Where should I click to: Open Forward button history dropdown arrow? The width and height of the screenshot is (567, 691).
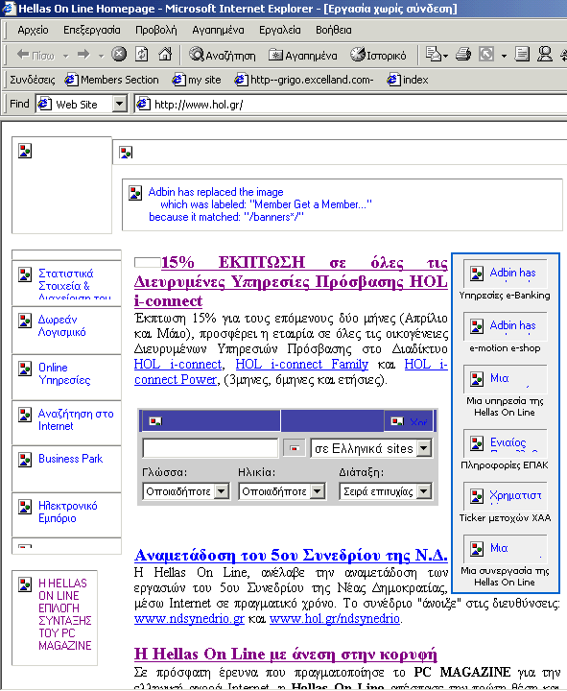coord(101,56)
